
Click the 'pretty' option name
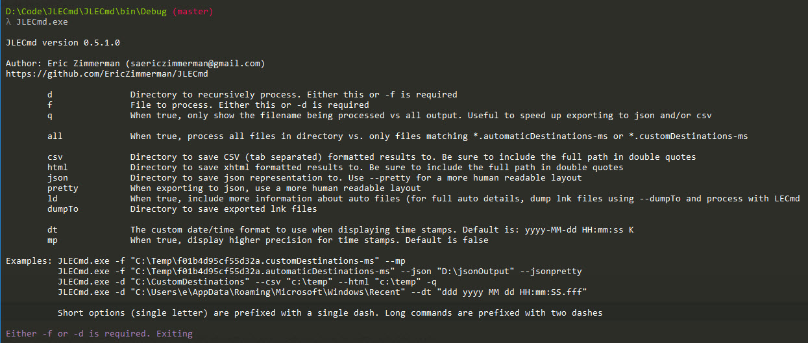(x=62, y=188)
